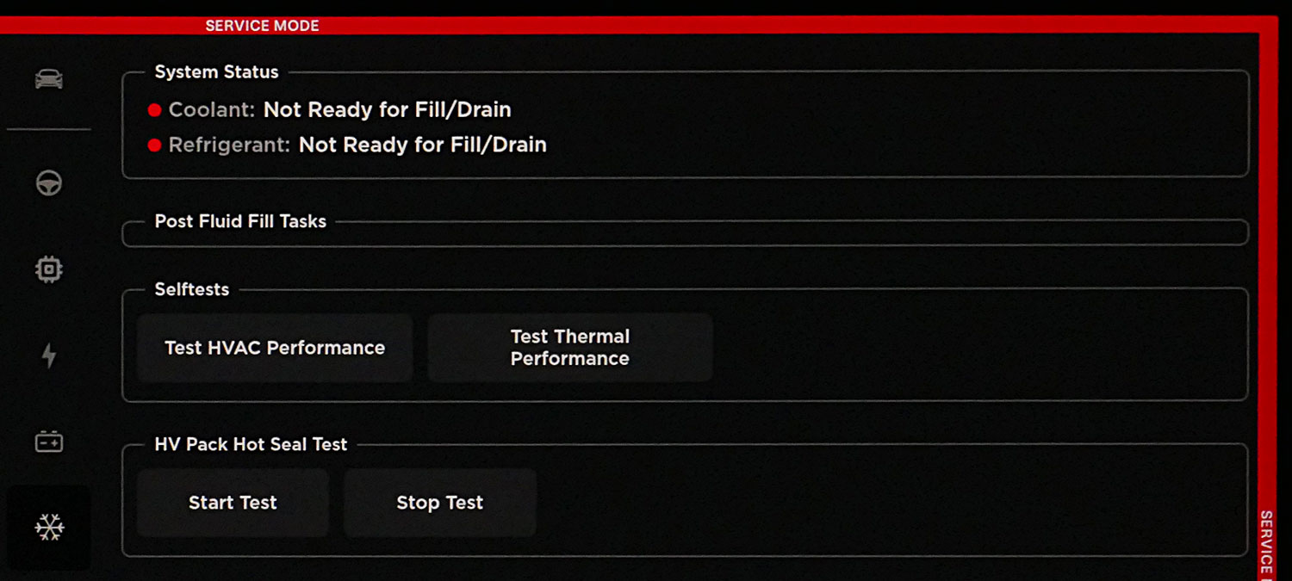The image size is (1292, 581).
Task: Stop the HV Pack Hot Seal Test
Action: tap(439, 503)
